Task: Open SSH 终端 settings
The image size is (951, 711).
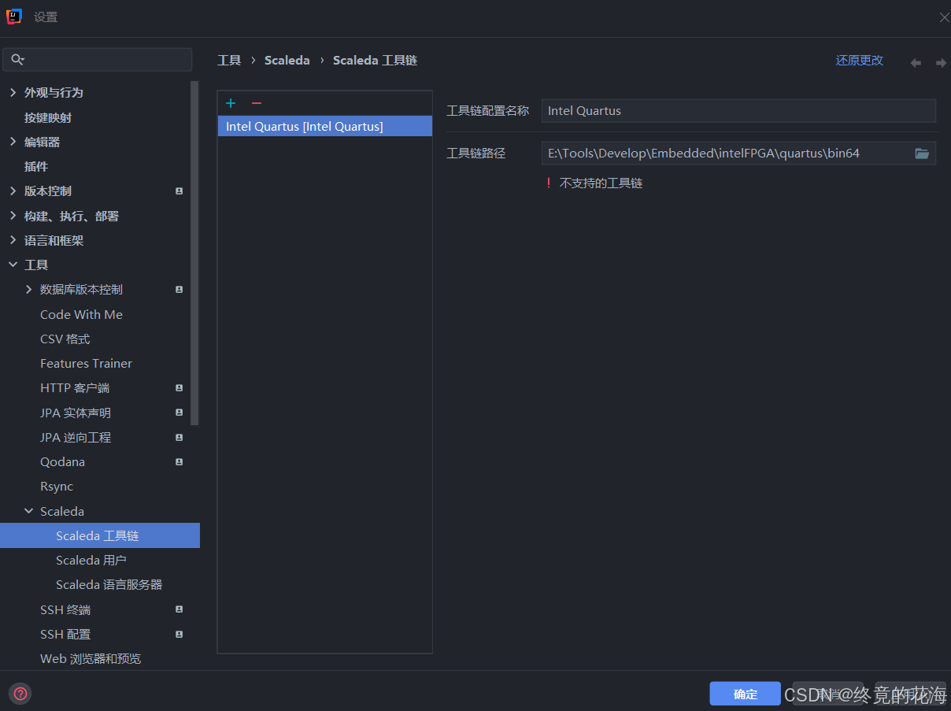Action: [65, 609]
